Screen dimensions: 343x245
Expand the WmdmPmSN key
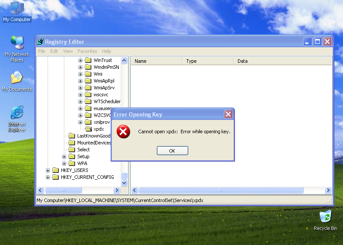point(80,67)
